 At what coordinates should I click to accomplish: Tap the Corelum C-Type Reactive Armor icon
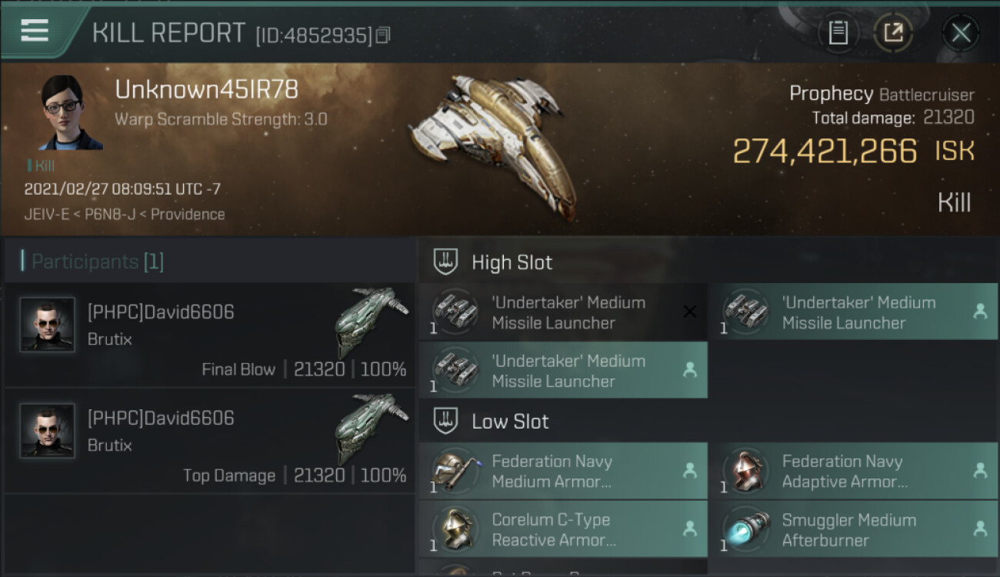[455, 529]
